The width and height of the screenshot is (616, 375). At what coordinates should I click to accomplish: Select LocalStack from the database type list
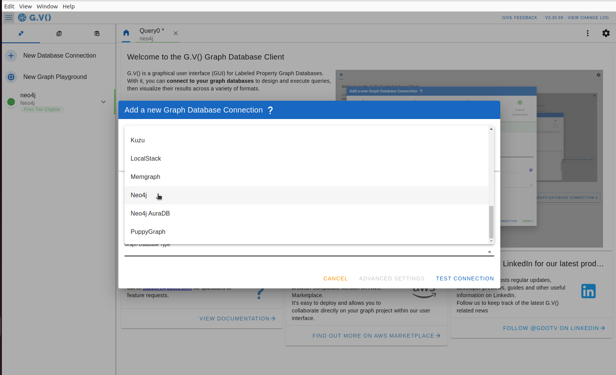pos(306,159)
